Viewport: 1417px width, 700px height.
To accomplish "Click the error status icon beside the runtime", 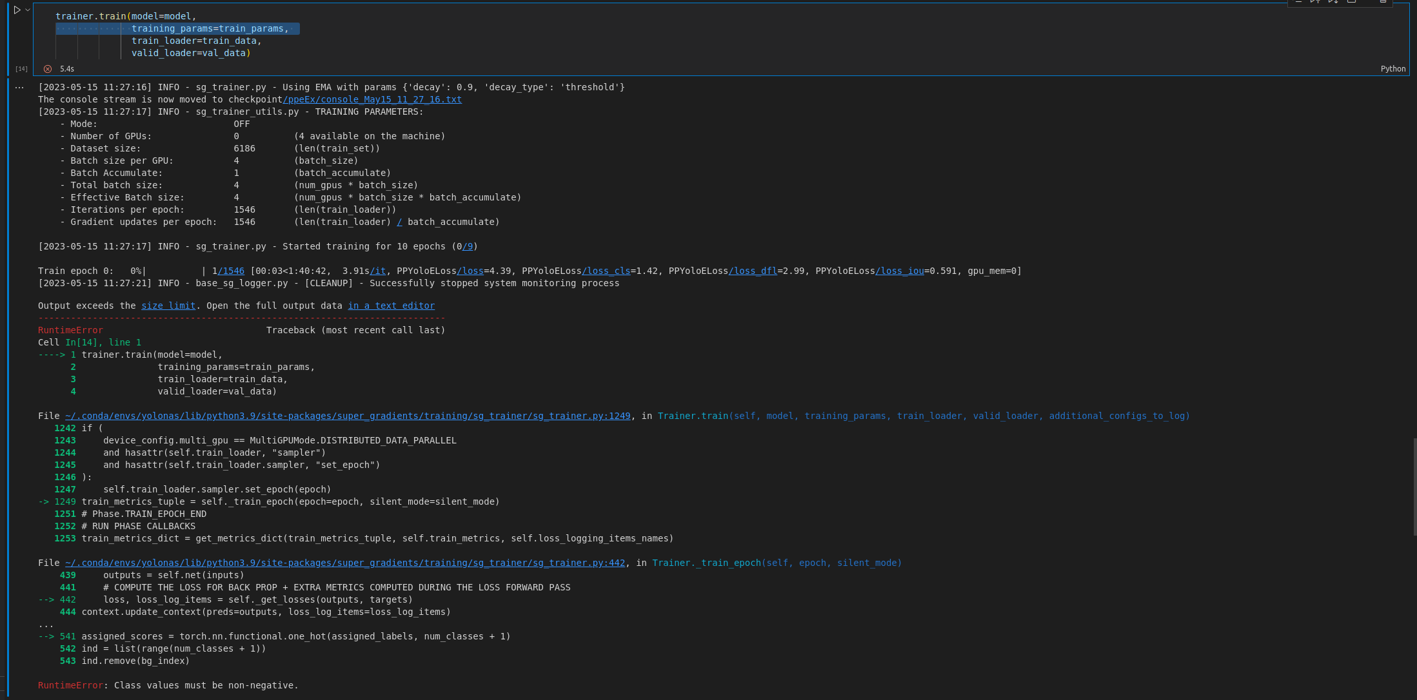I will pyautogui.click(x=48, y=68).
